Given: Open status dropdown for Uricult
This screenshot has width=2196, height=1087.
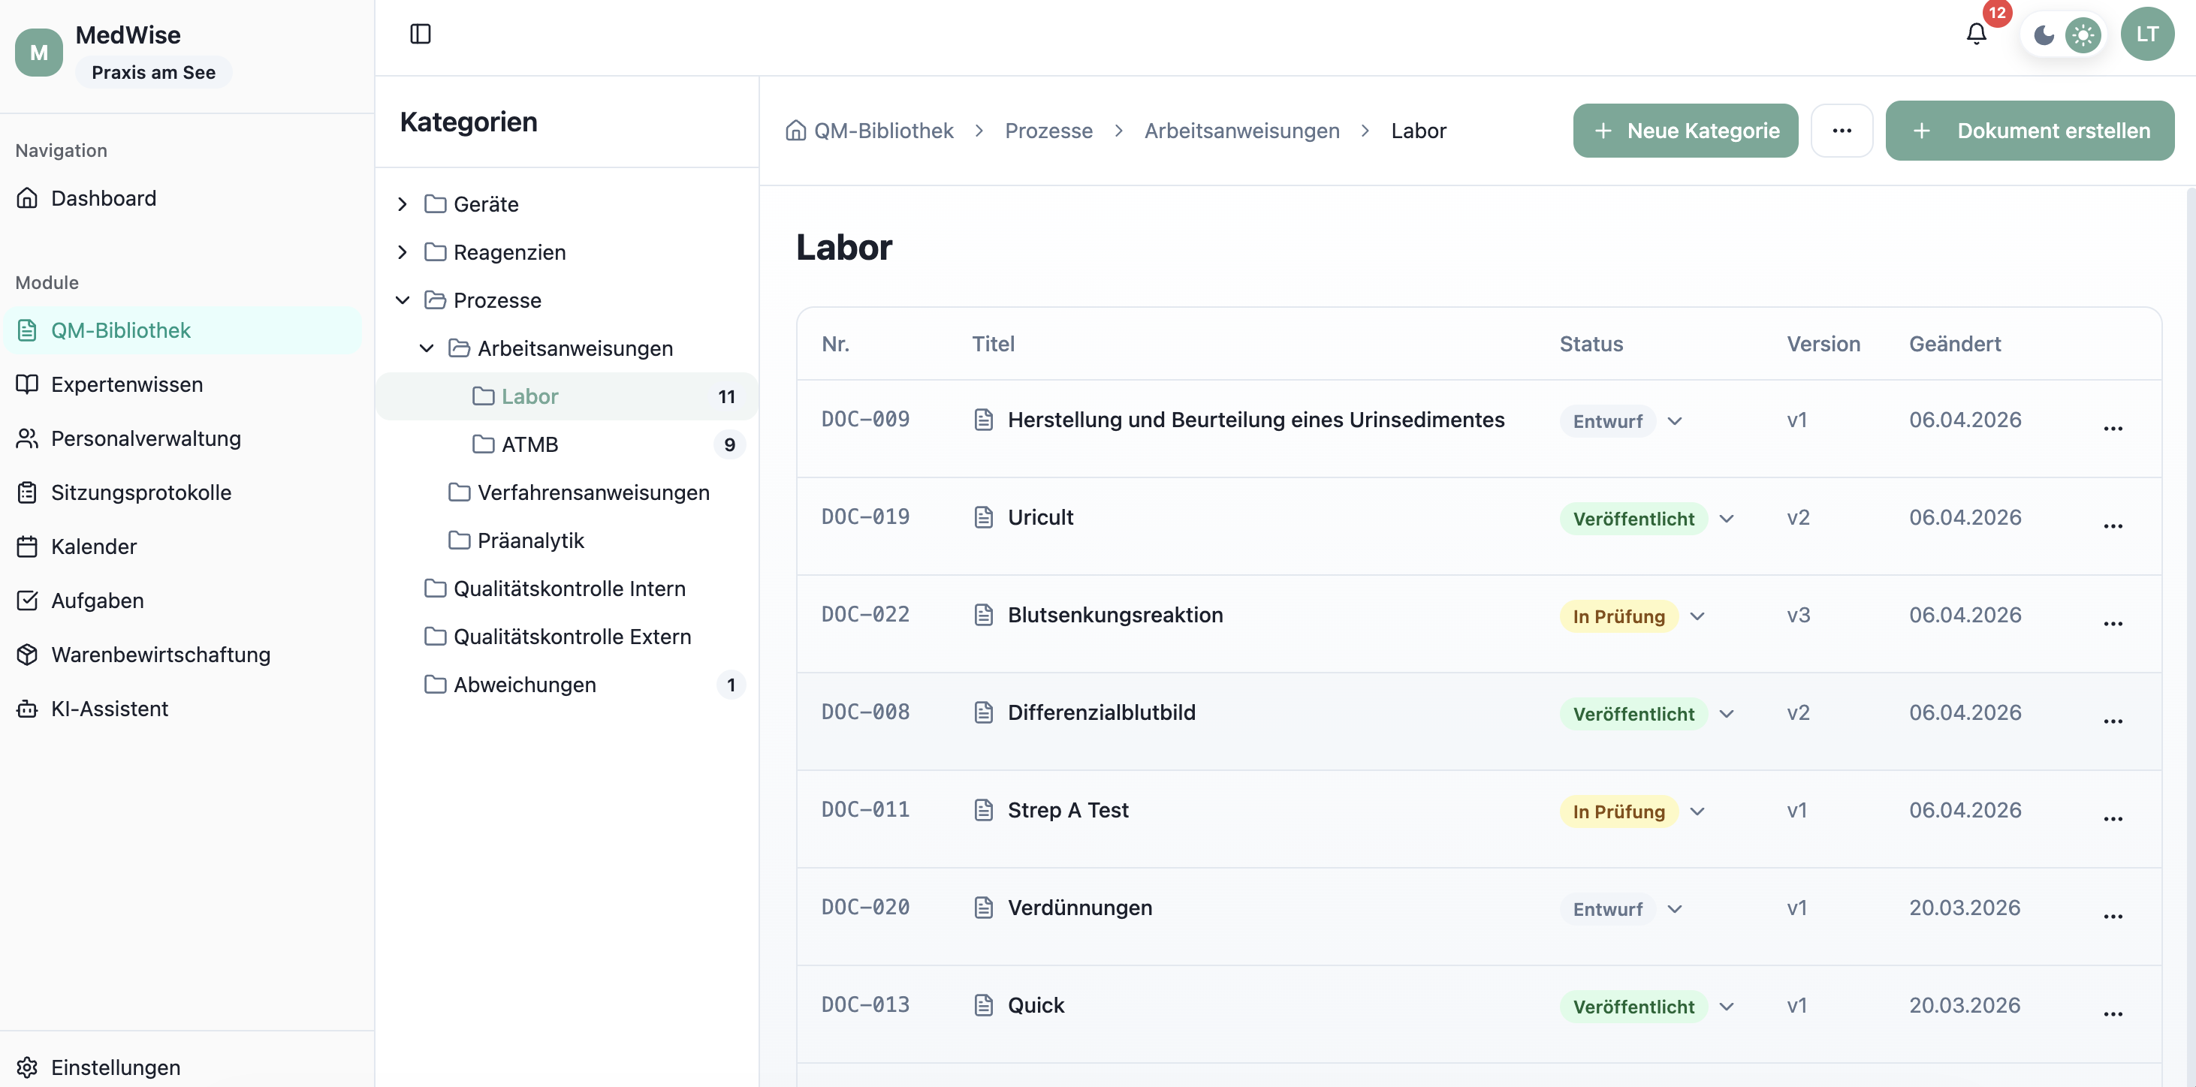Looking at the screenshot, I should [x=1727, y=519].
